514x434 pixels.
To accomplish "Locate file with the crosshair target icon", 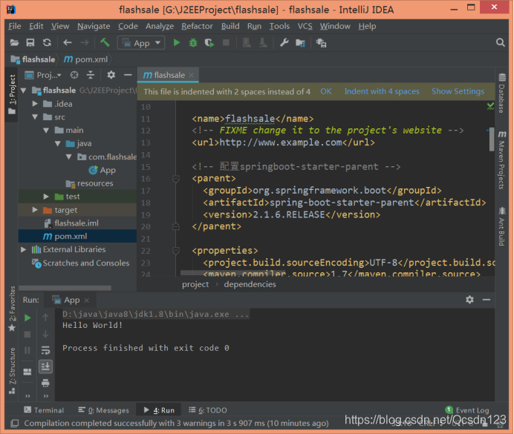I will [x=74, y=75].
